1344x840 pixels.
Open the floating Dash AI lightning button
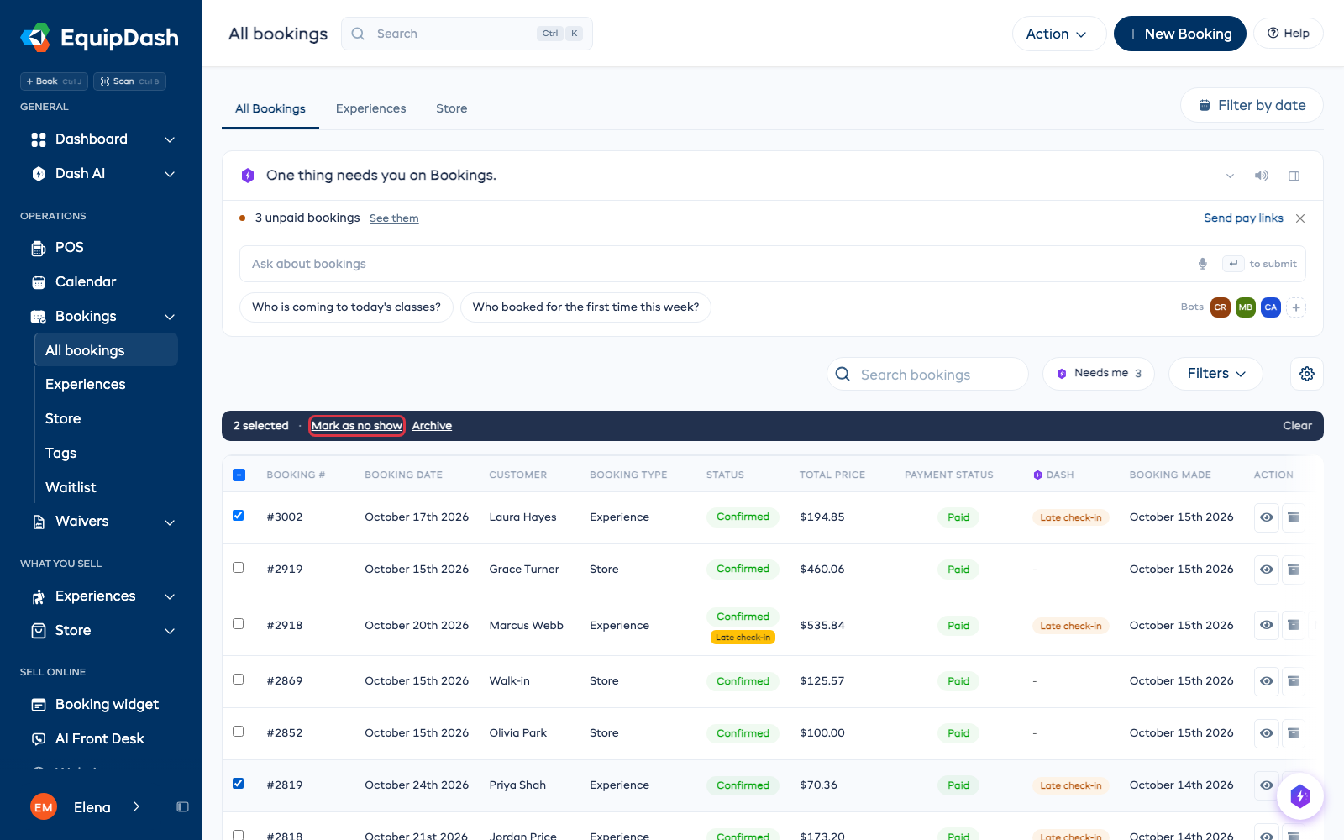tap(1300, 796)
